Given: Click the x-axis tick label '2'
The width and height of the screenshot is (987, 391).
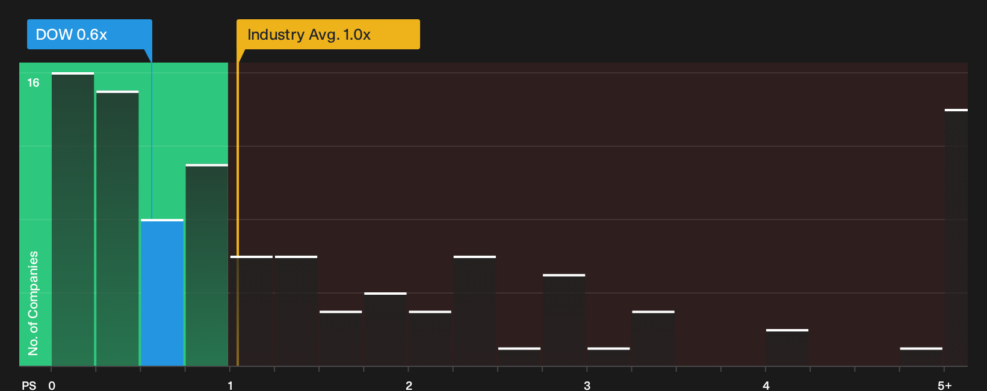Looking at the screenshot, I should (x=409, y=386).
